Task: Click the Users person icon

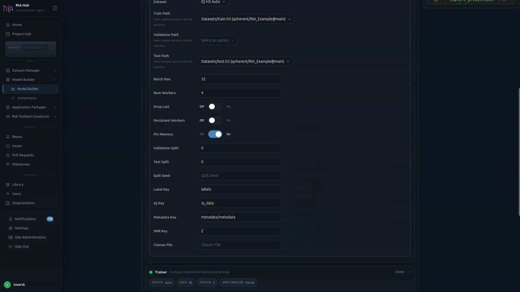Action: point(8,194)
